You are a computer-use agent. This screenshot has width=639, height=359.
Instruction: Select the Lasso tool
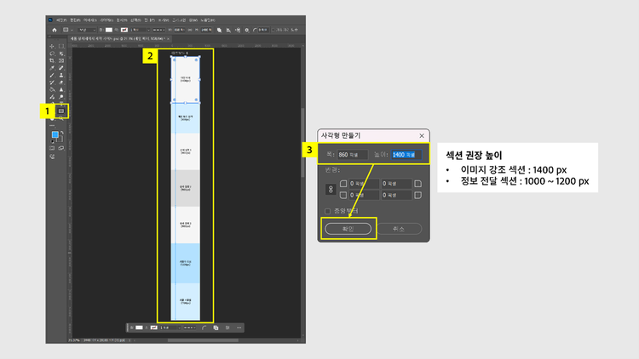coord(52,54)
